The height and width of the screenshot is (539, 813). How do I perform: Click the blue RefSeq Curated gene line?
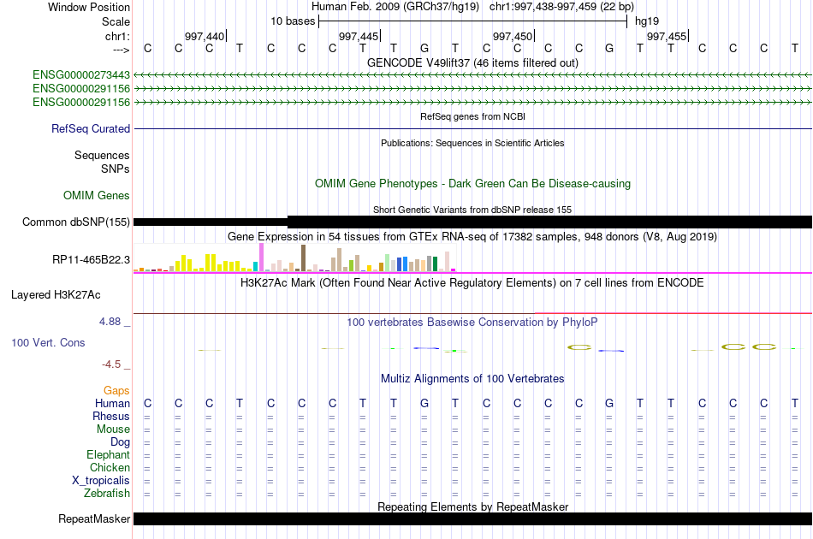(x=472, y=128)
